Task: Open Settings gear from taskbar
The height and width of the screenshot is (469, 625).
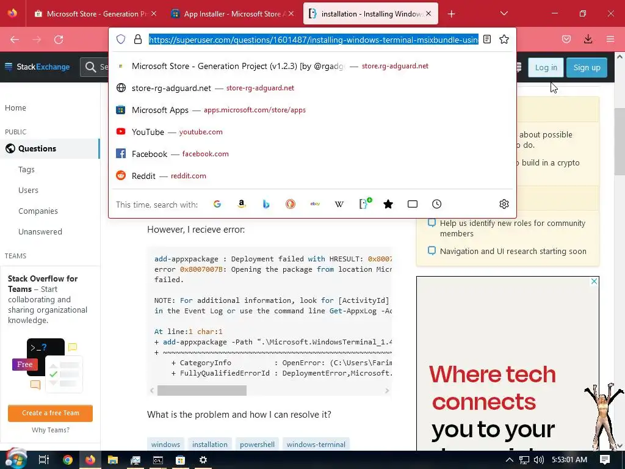Action: (x=203, y=460)
